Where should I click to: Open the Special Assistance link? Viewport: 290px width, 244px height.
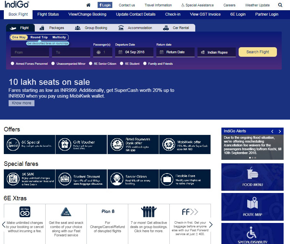tap(197, 5)
